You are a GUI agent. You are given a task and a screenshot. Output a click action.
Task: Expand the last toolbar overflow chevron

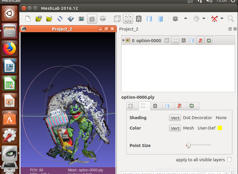click(x=222, y=18)
